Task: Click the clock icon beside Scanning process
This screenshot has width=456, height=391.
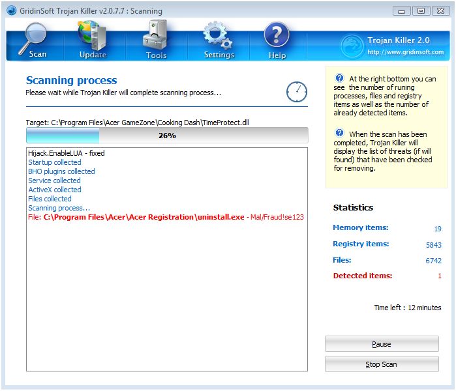Action: (x=297, y=92)
